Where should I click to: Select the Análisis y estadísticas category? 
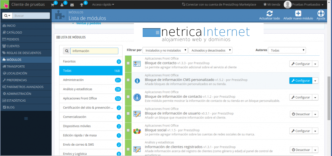click(91, 89)
